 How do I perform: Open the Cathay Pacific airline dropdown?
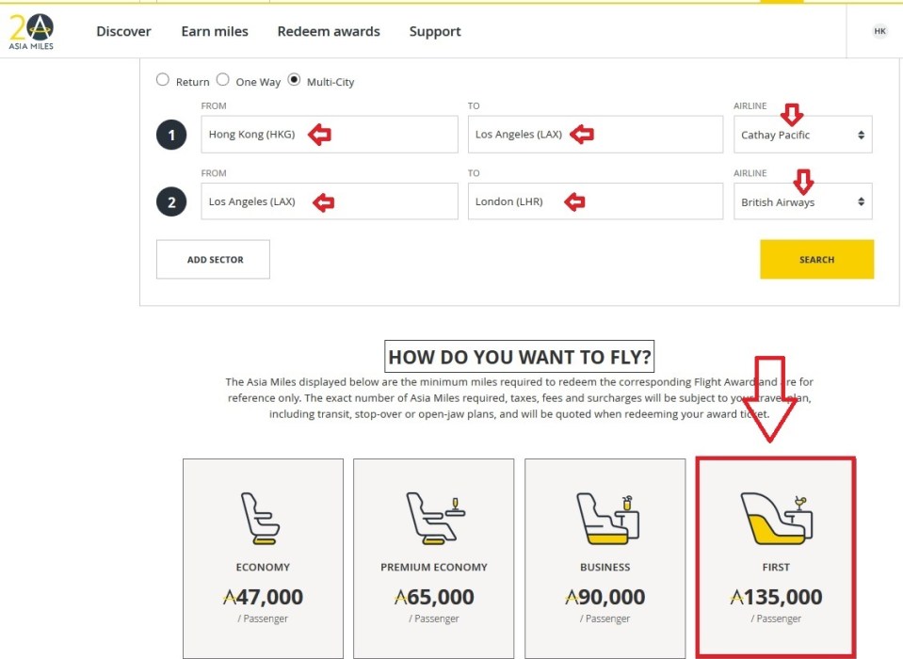[802, 135]
